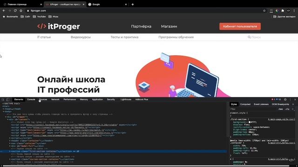The width and height of the screenshot is (298, 167).
Task: Open the YouTube bookmarks folder
Action: [39, 17]
